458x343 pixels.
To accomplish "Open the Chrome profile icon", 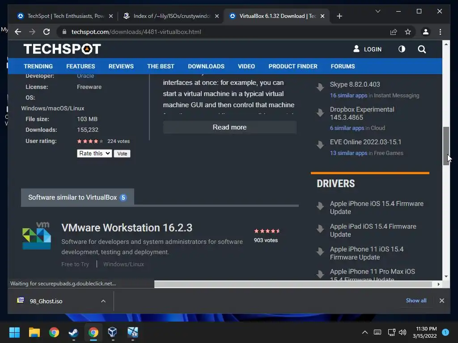I will 426,32.
